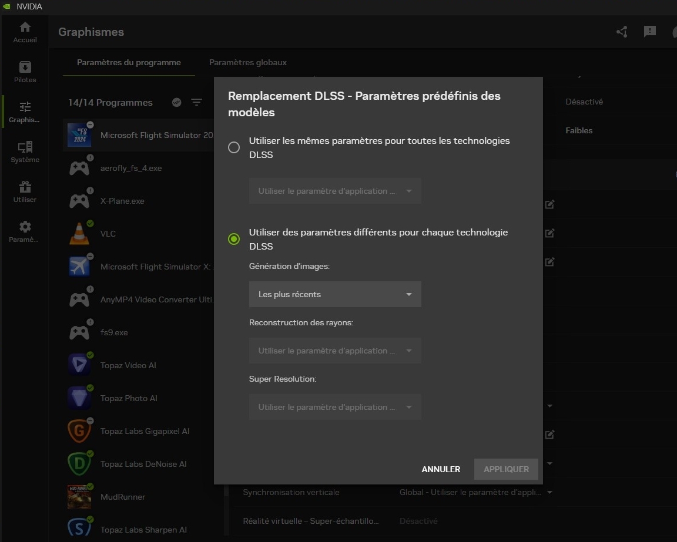
Task: Select Microsoft Flight Simulator 2024 icon
Action: point(79,135)
